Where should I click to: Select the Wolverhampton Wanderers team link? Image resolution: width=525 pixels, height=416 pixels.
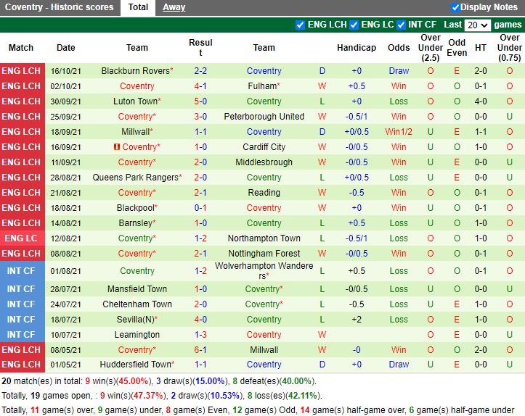point(264,271)
